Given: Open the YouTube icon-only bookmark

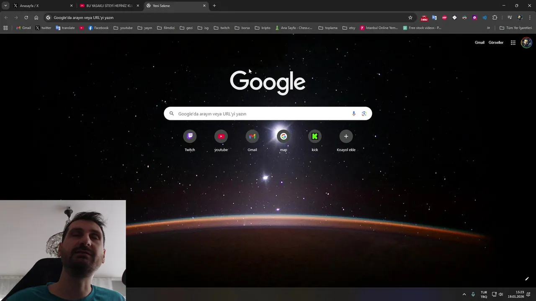Looking at the screenshot, I should pos(82,28).
